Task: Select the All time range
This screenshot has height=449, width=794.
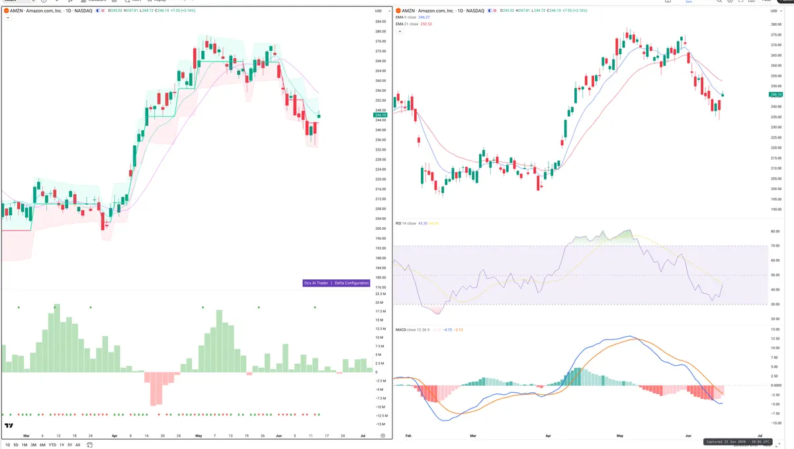Action: [x=77, y=445]
